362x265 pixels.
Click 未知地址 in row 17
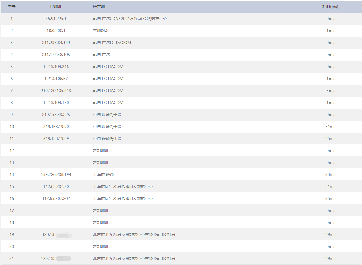pos(101,210)
